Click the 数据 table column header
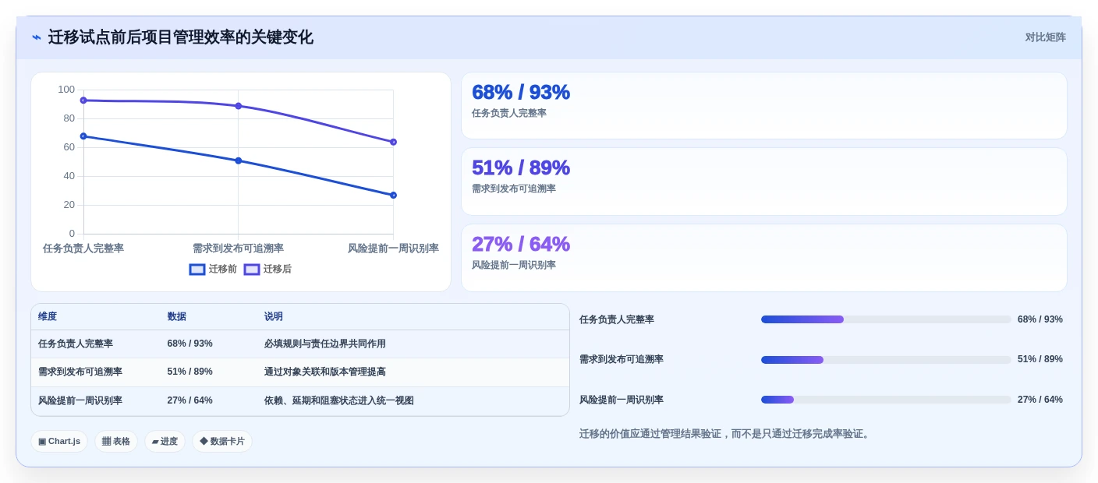Viewport: 1098px width, 483px height. coord(176,317)
